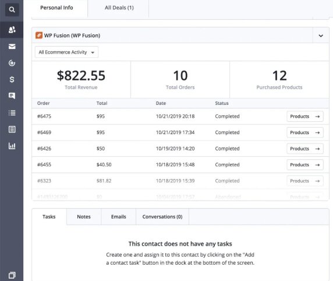Open Conversations chat icon
This screenshot has height=281, width=333.
point(12,96)
